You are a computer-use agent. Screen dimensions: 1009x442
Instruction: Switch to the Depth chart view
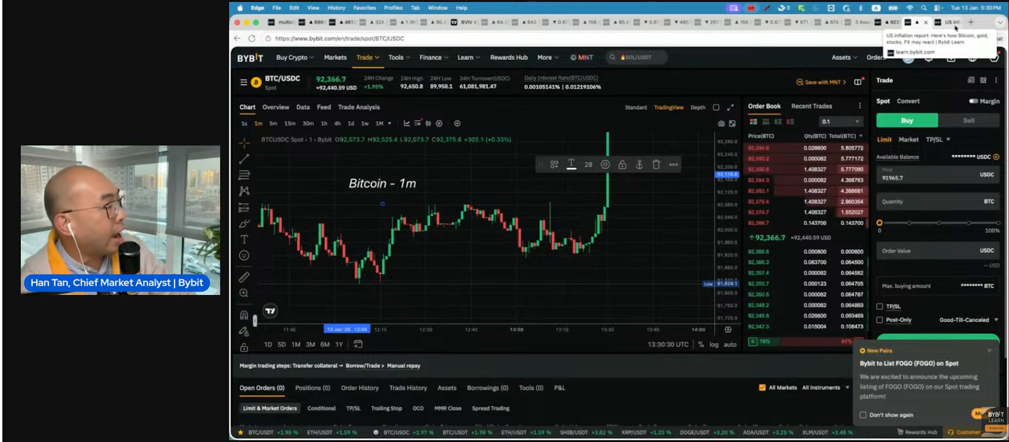(x=697, y=107)
